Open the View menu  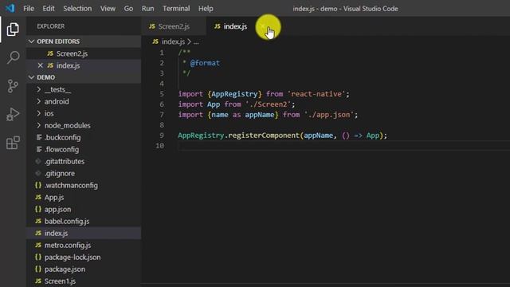pos(108,9)
